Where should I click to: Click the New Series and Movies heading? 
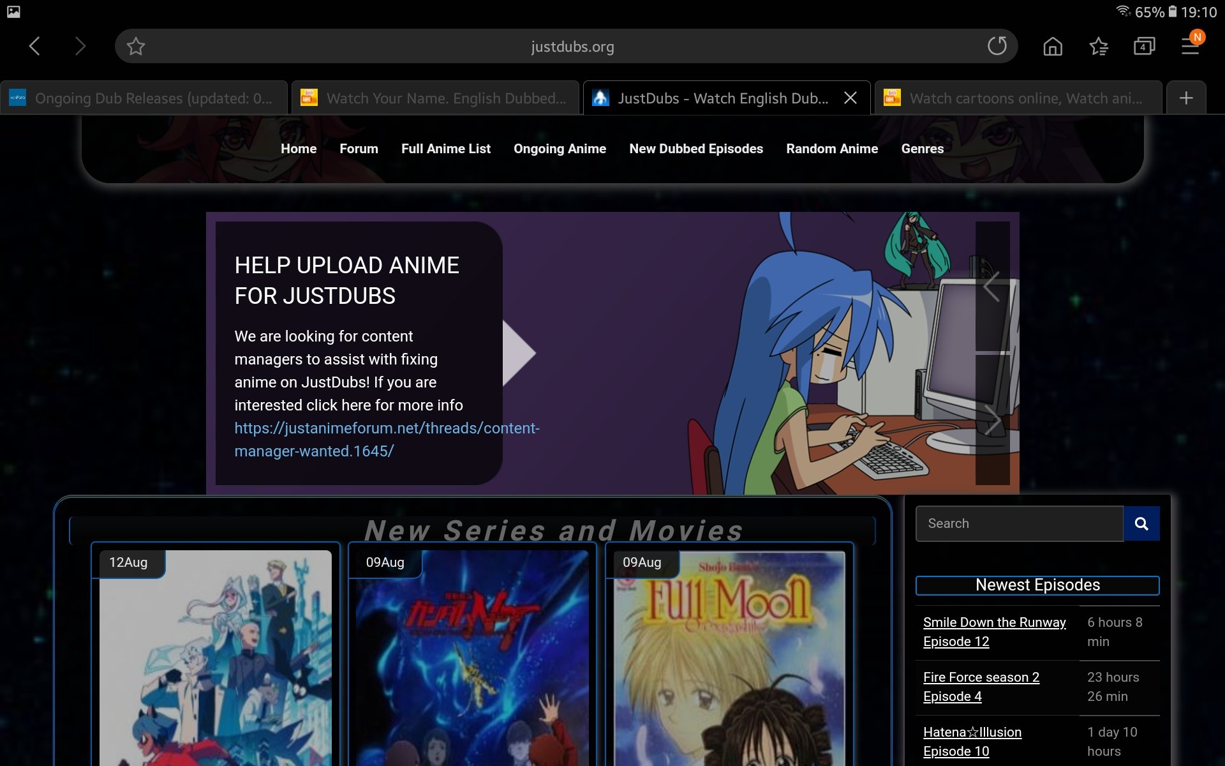click(554, 530)
